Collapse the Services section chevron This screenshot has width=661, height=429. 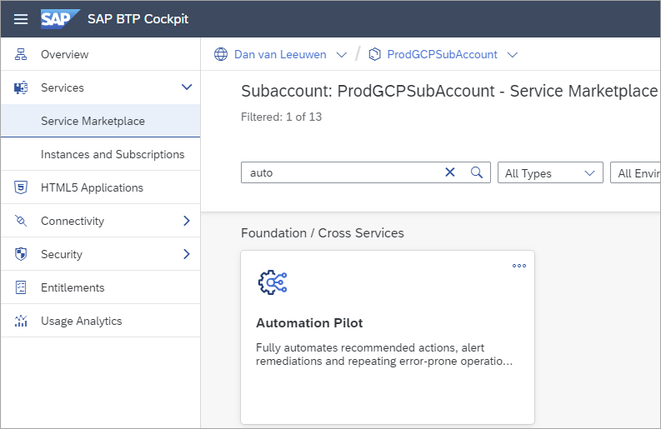pyautogui.click(x=187, y=87)
